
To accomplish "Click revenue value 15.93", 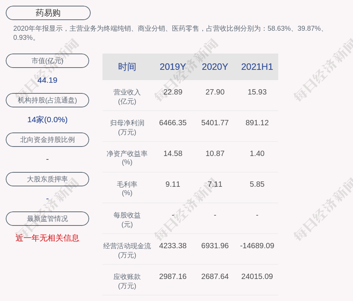I will pos(257,92).
